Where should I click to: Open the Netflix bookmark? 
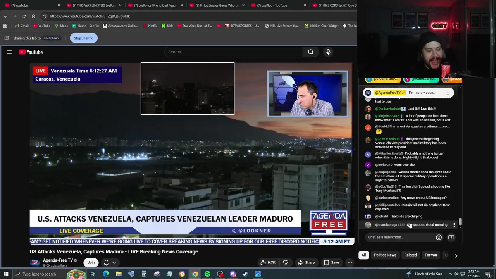click(150, 26)
